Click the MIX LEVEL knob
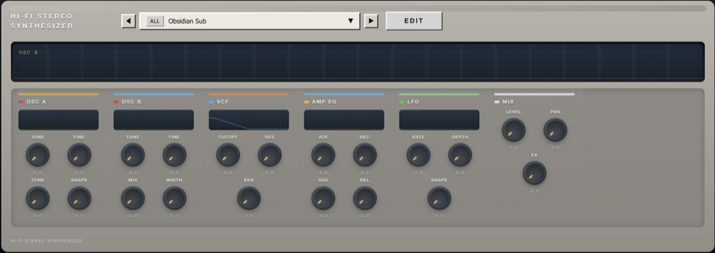Screen dimensions: 715x253 pos(514,130)
